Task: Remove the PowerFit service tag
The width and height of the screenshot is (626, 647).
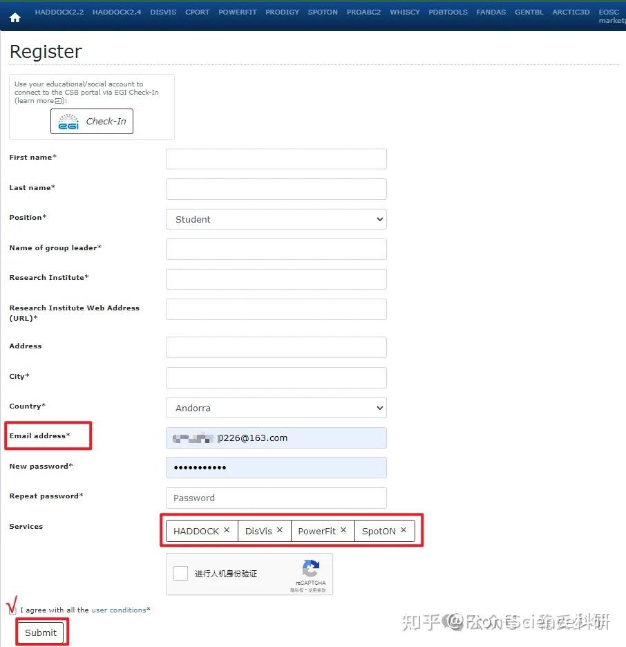Action: click(343, 530)
